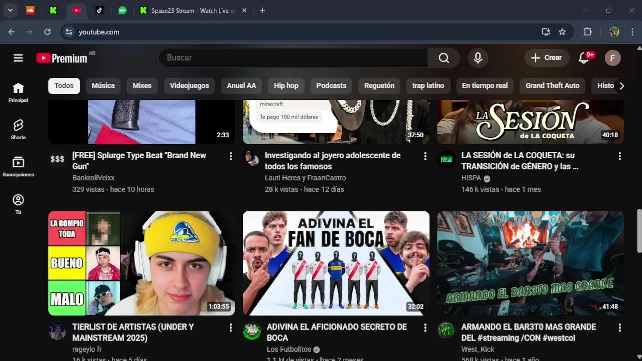
Task: Open options for LA SESIÓN de LA COQUETA
Action: tap(620, 156)
